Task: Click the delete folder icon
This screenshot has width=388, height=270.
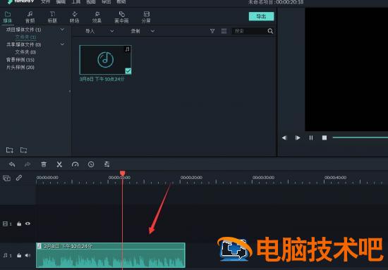Action: click(x=24, y=150)
